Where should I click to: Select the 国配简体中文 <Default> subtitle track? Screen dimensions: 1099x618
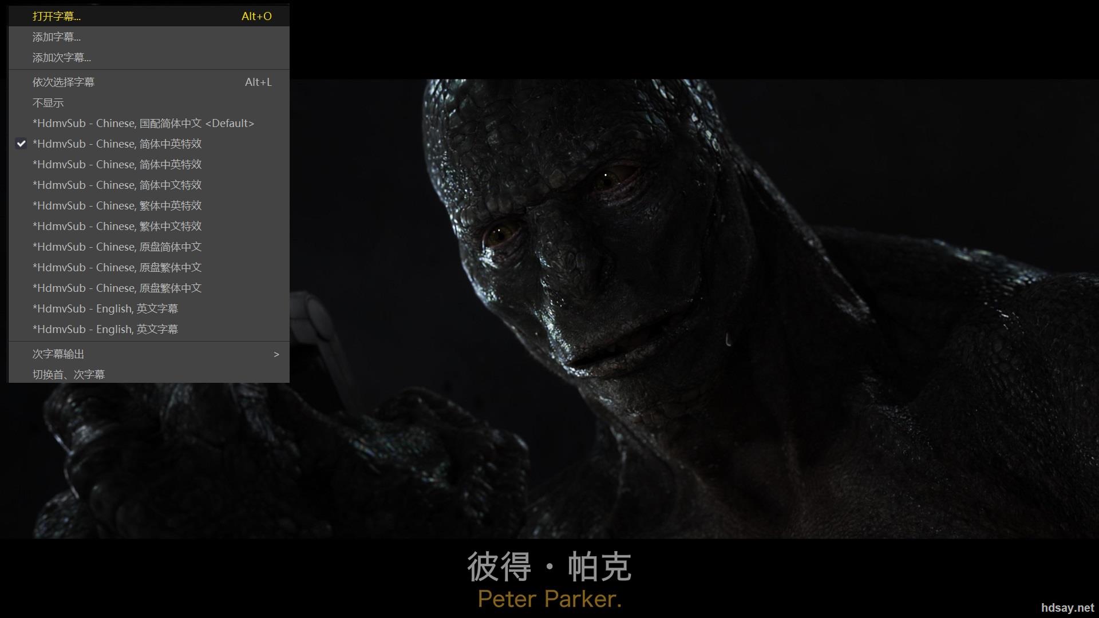149,124
